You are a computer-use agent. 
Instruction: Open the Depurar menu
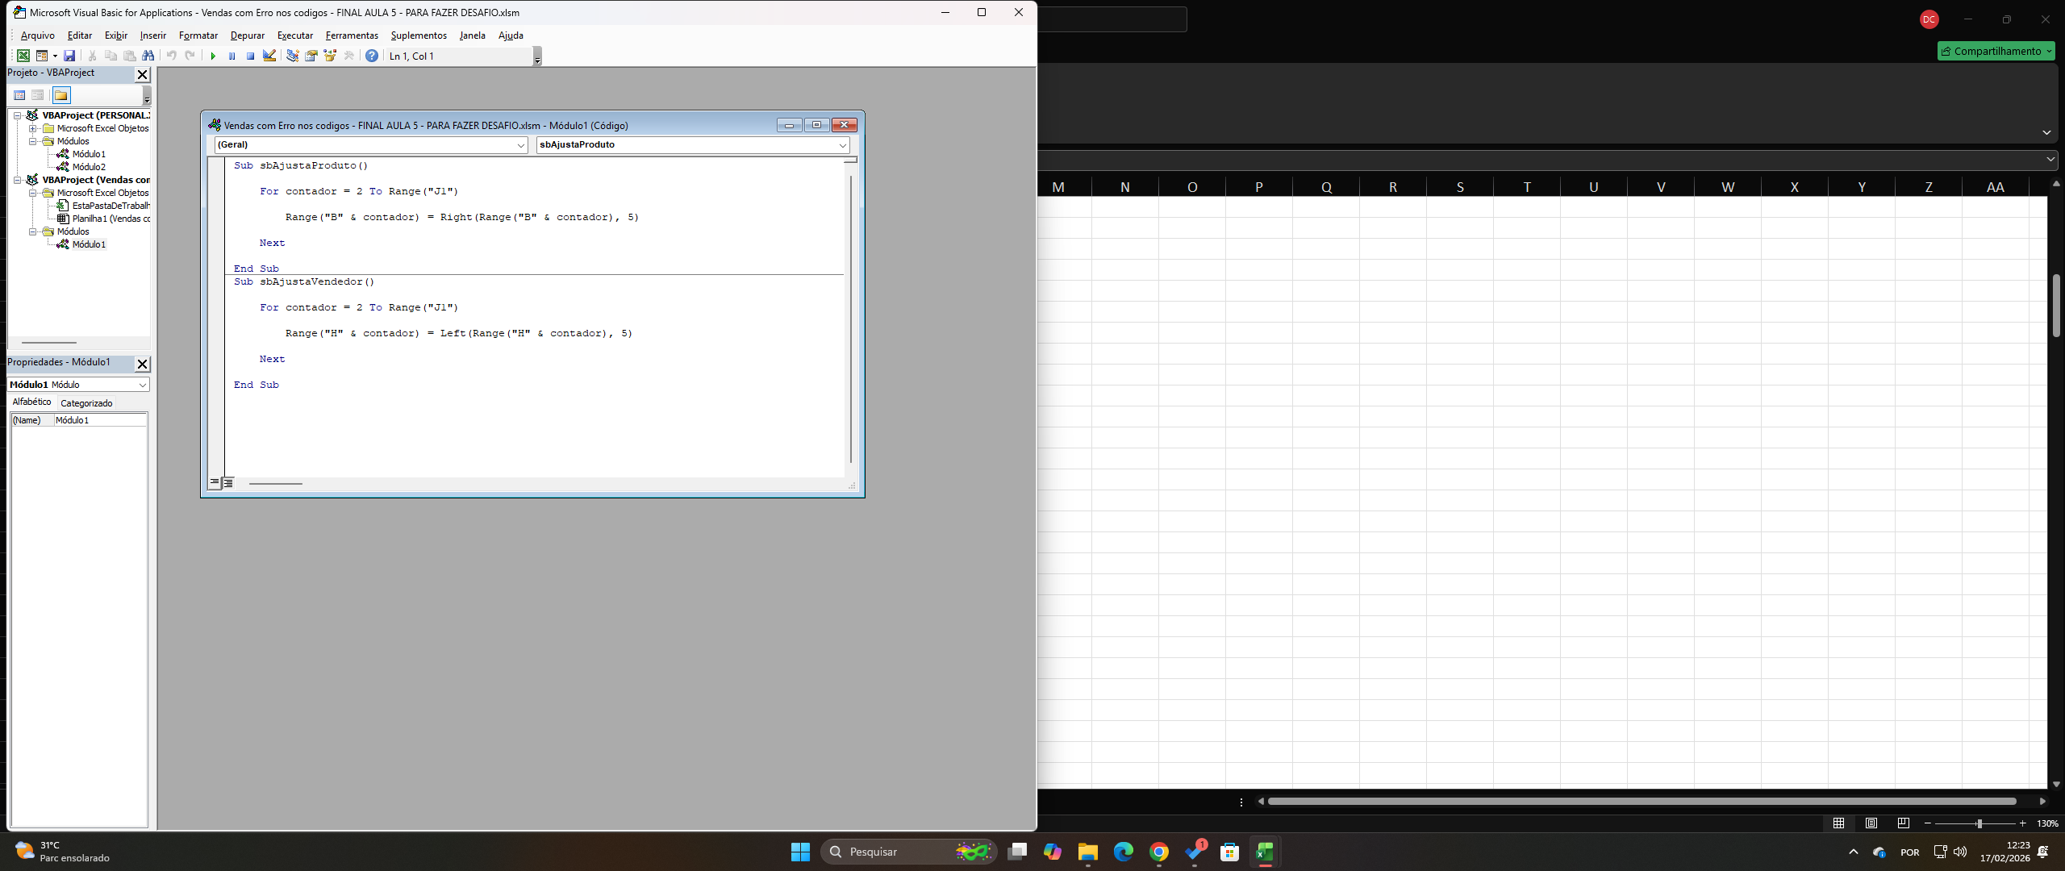click(247, 35)
